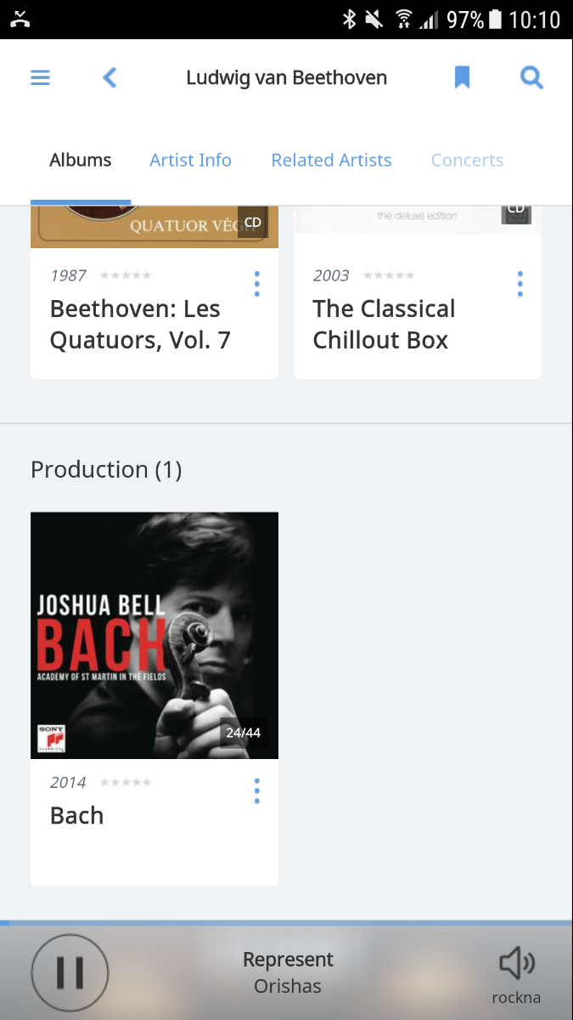
Task: Pause playback of Represent
Action: tap(70, 972)
